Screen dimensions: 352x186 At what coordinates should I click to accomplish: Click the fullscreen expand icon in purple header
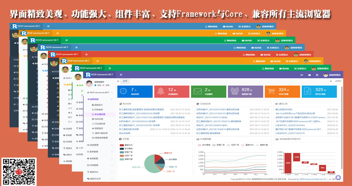[317, 75]
